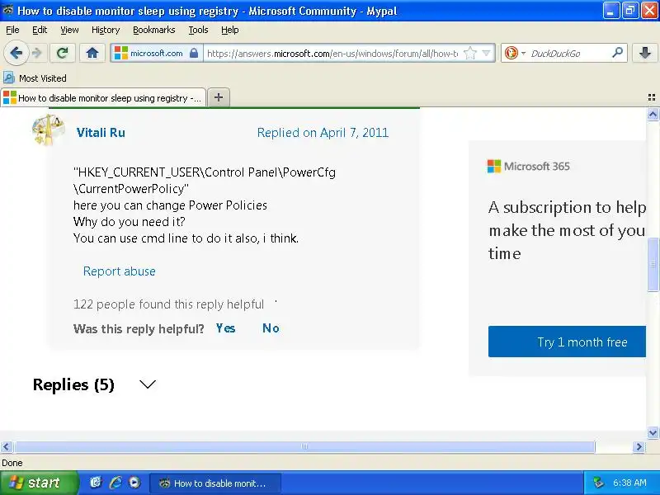The width and height of the screenshot is (660, 495).
Task: Click the first quick launch icon beside start
Action: tap(96, 483)
